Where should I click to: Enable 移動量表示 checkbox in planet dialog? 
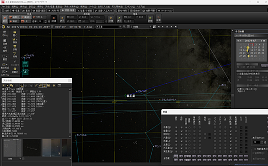coord(255,149)
